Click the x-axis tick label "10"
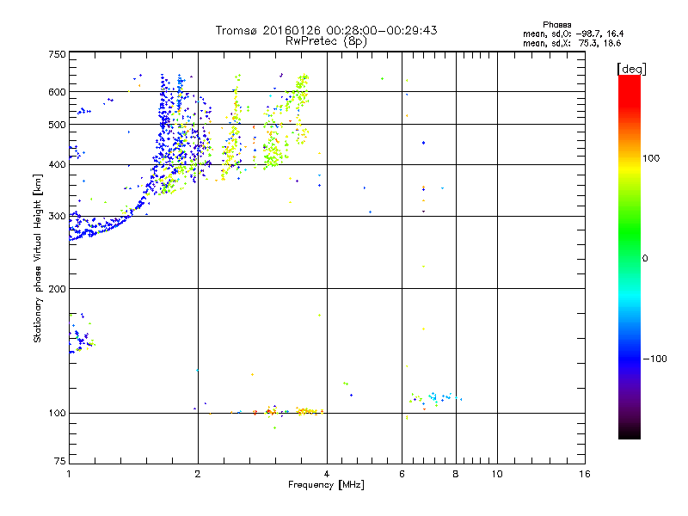 [x=496, y=474]
